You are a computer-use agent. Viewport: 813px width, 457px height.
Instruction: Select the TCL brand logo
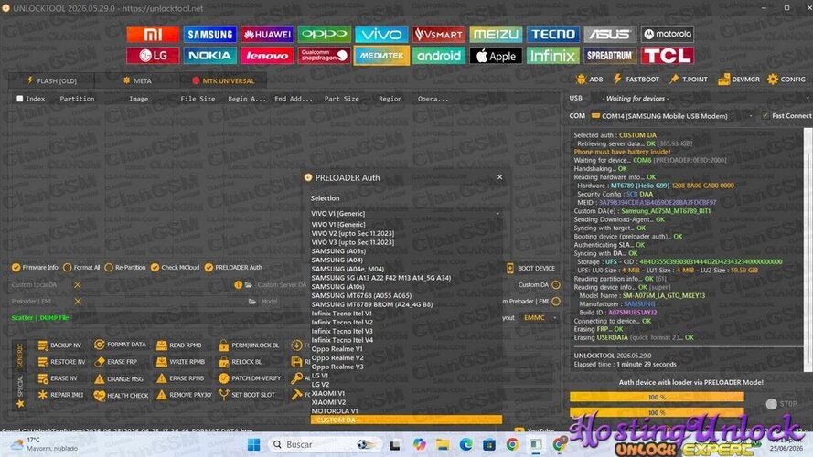(x=668, y=56)
